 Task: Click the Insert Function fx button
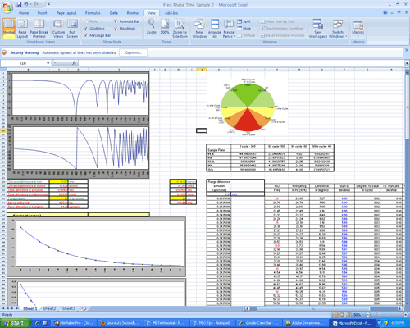point(74,63)
